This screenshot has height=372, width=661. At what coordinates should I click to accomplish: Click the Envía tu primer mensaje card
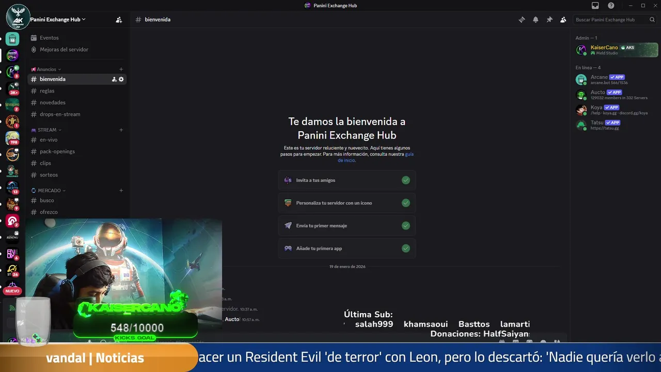click(347, 226)
